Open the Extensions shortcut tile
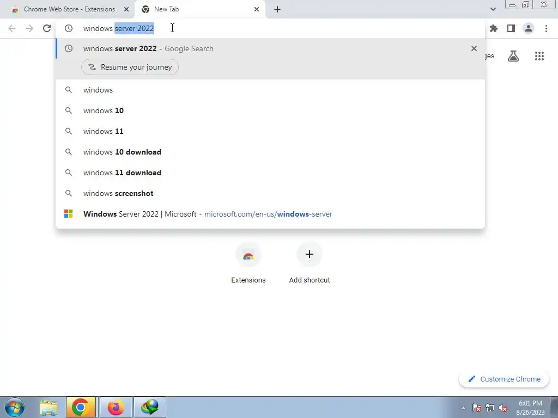558x418 pixels. [x=248, y=263]
